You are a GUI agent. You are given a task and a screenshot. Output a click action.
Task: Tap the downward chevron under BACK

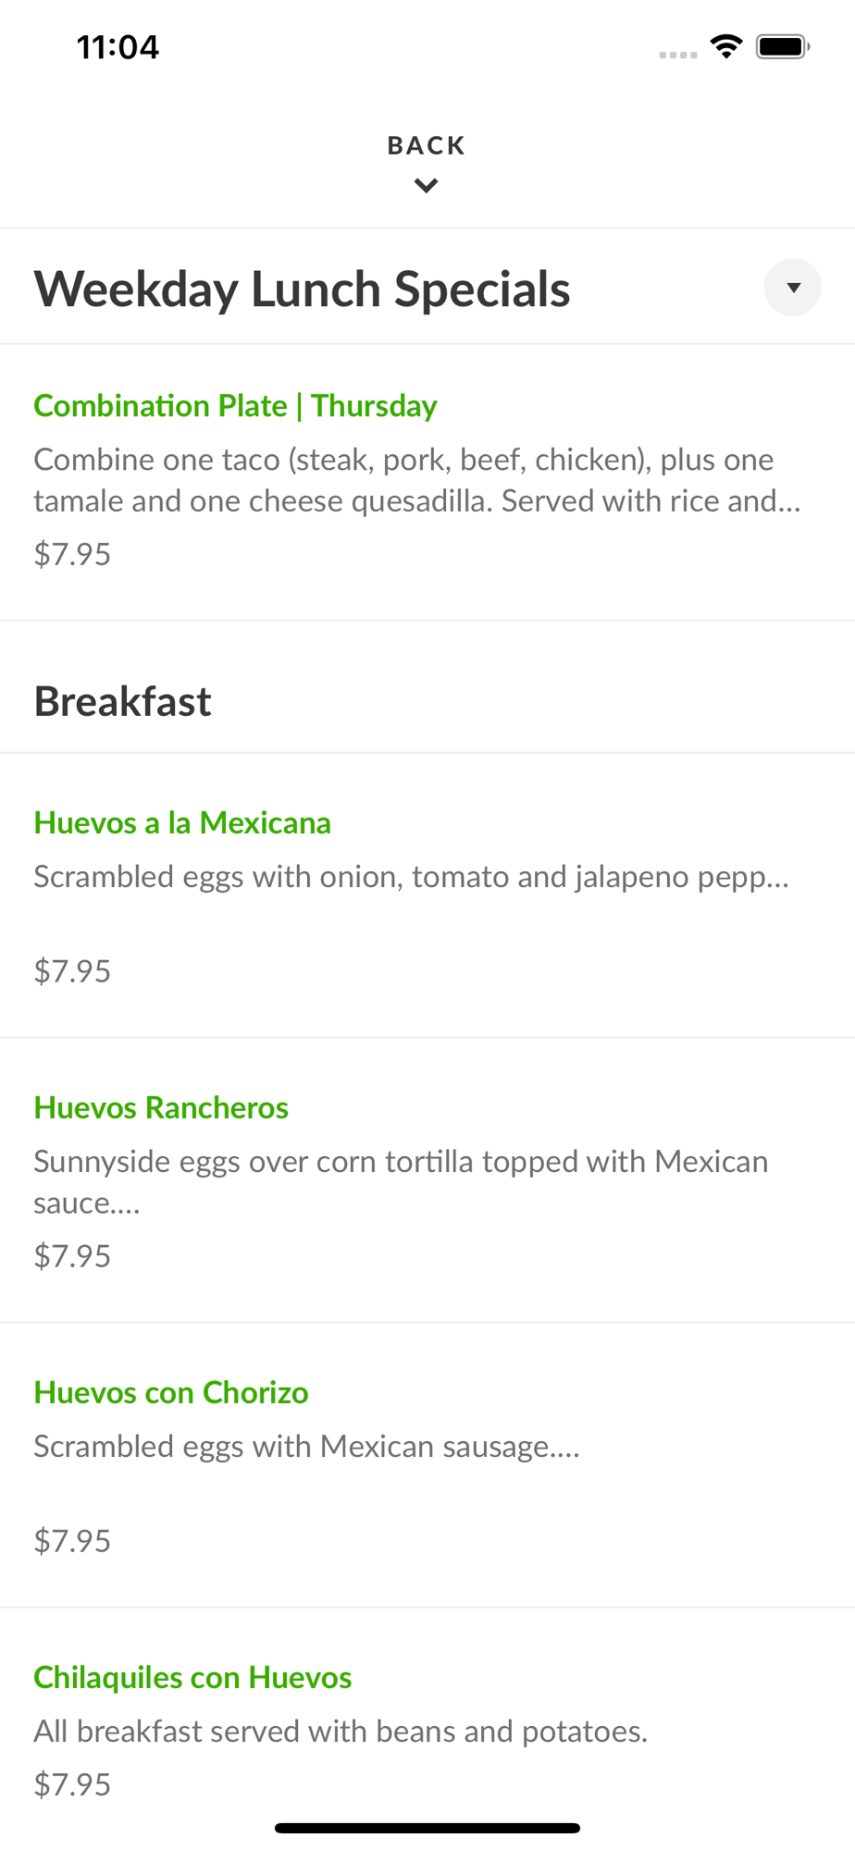click(427, 186)
